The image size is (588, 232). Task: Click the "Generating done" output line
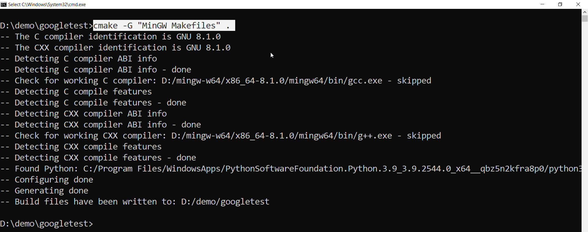point(51,191)
